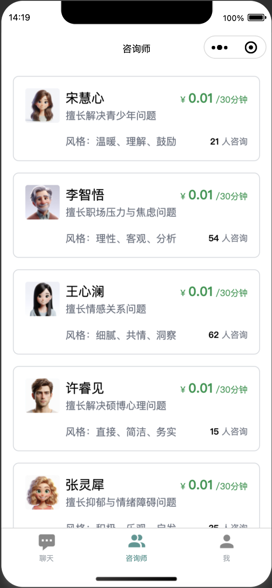Switch to the 聊天 tab
Image resolution: width=272 pixels, height=588 pixels.
coord(47,558)
